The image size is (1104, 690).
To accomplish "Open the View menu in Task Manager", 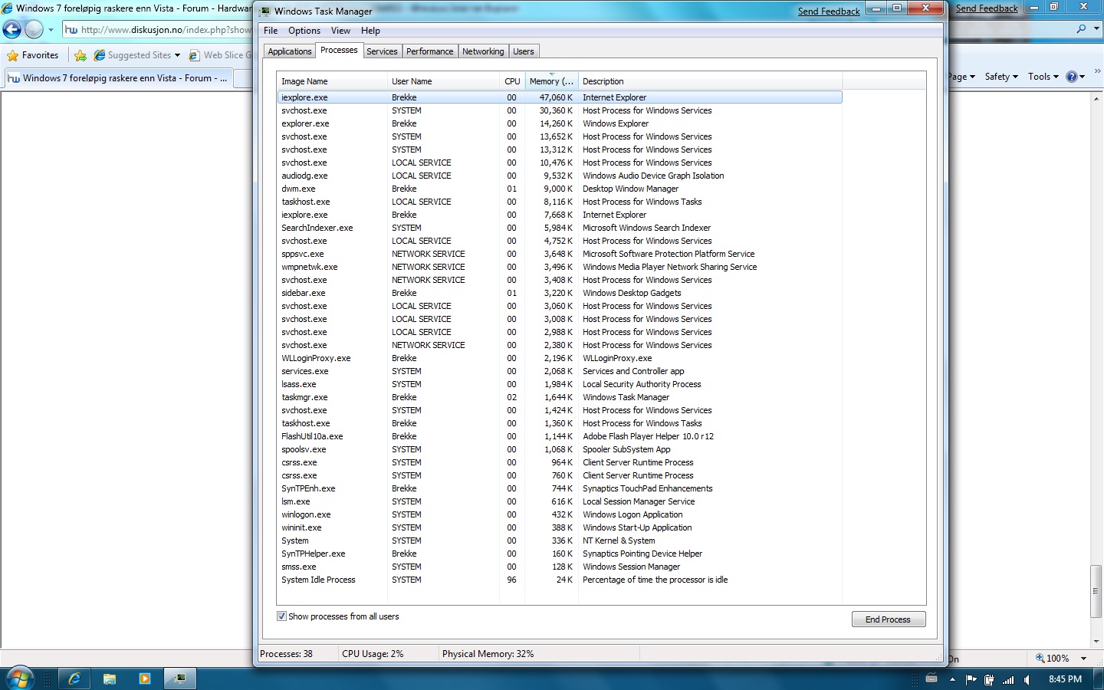I will (340, 31).
